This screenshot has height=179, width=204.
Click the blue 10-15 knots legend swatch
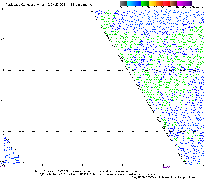click(x=138, y=3)
